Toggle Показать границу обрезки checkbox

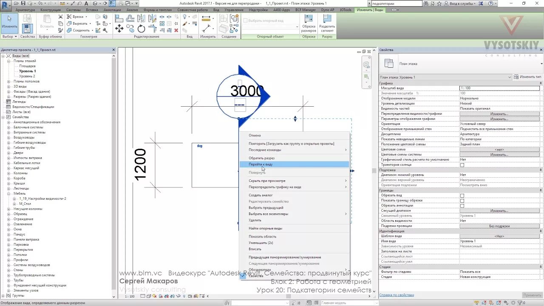click(462, 201)
